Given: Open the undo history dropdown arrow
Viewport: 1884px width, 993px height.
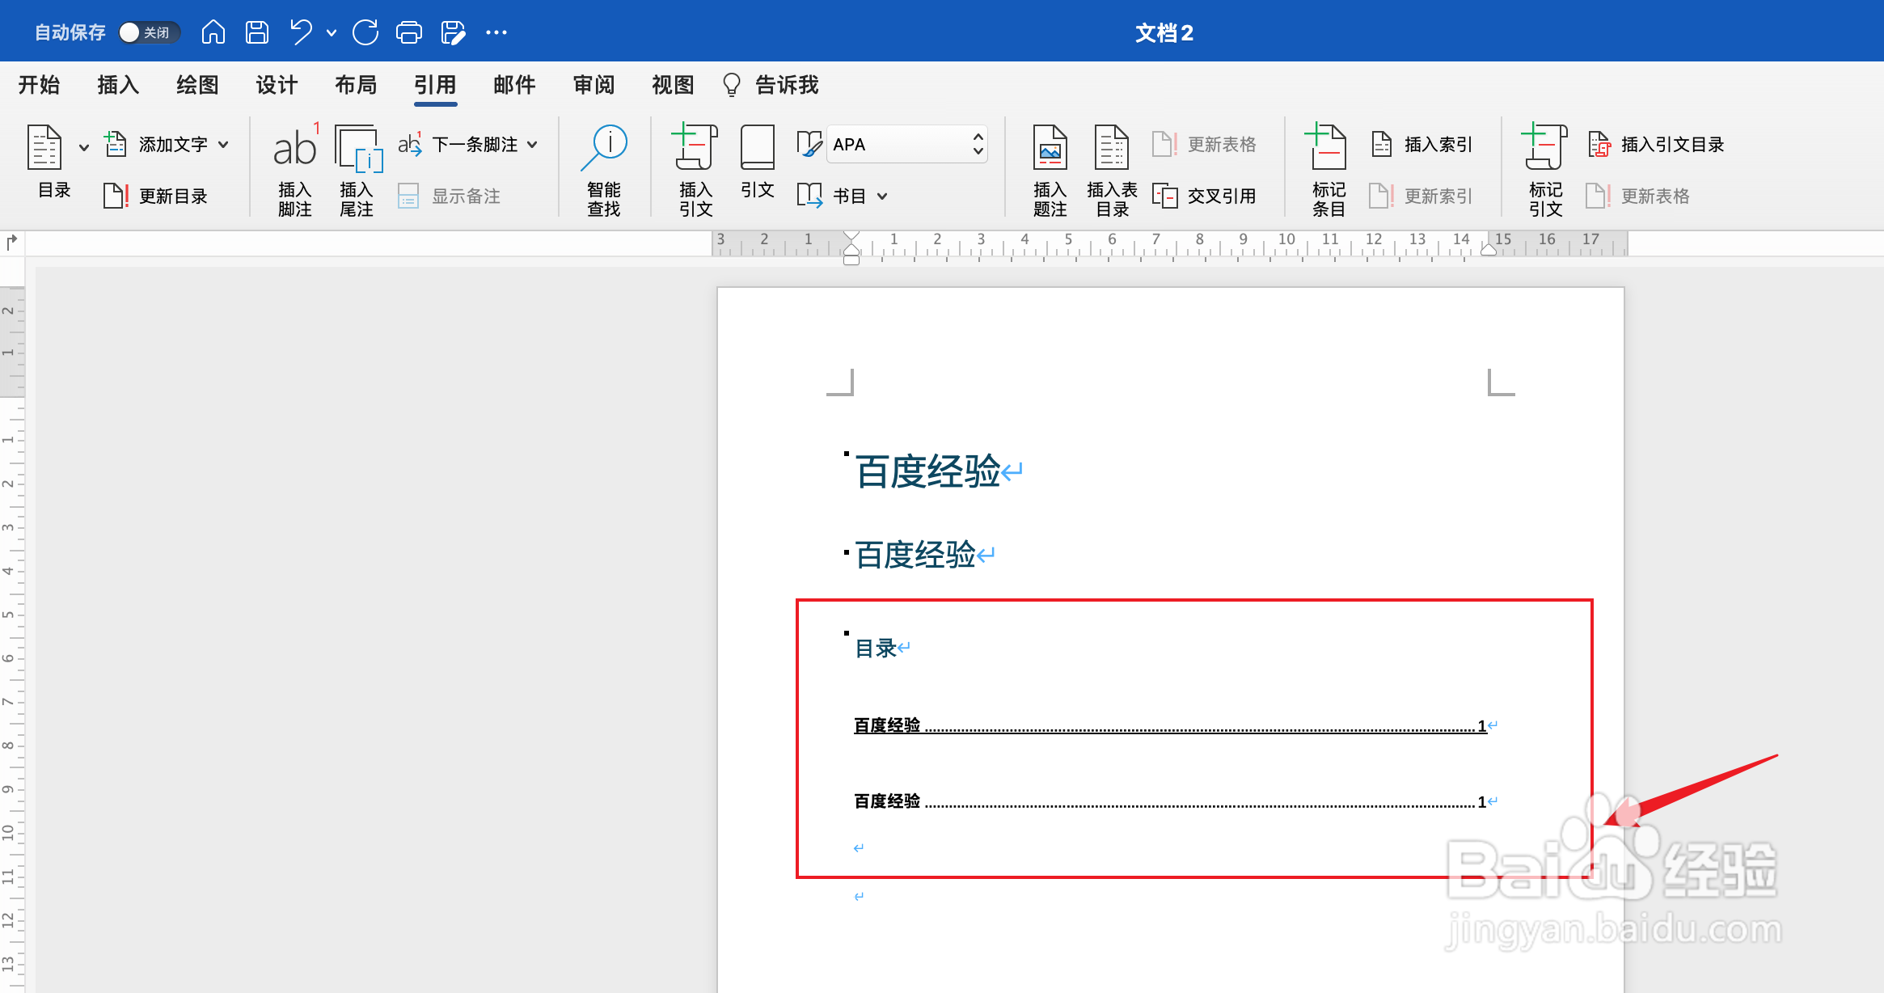Looking at the screenshot, I should tap(332, 33).
